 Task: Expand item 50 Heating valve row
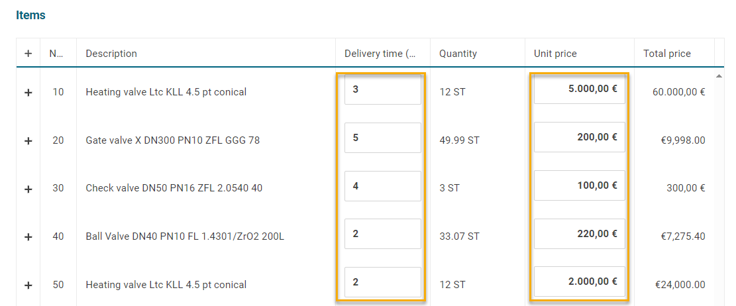tap(28, 285)
